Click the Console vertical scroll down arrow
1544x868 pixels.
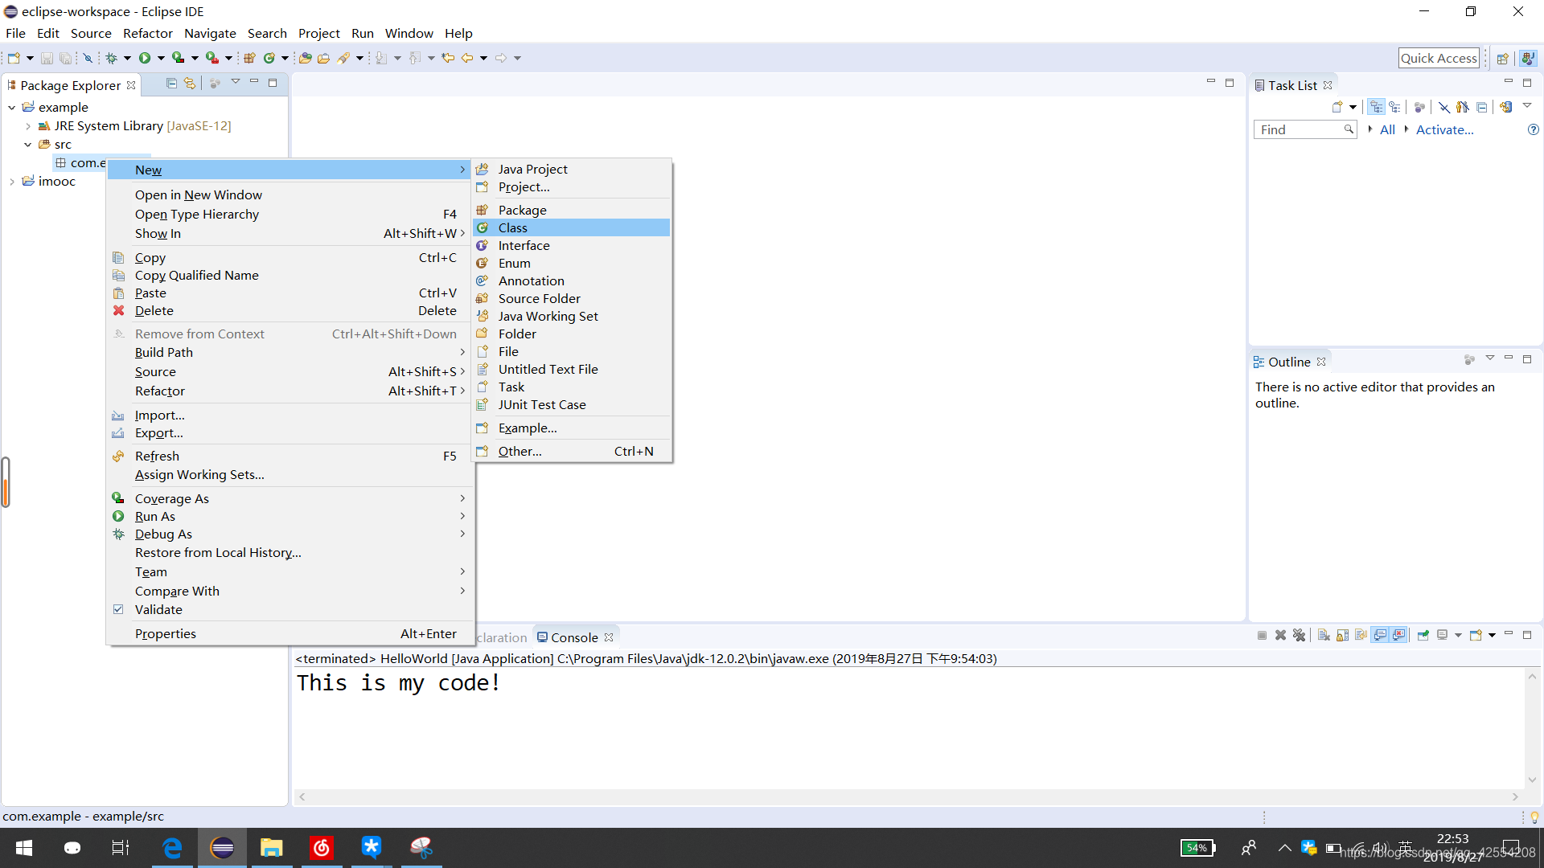click(1532, 779)
